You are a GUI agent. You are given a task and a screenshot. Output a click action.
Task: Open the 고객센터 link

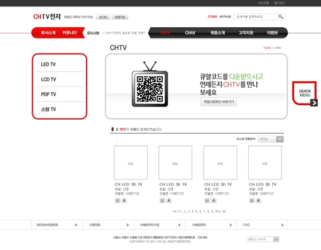212,17
